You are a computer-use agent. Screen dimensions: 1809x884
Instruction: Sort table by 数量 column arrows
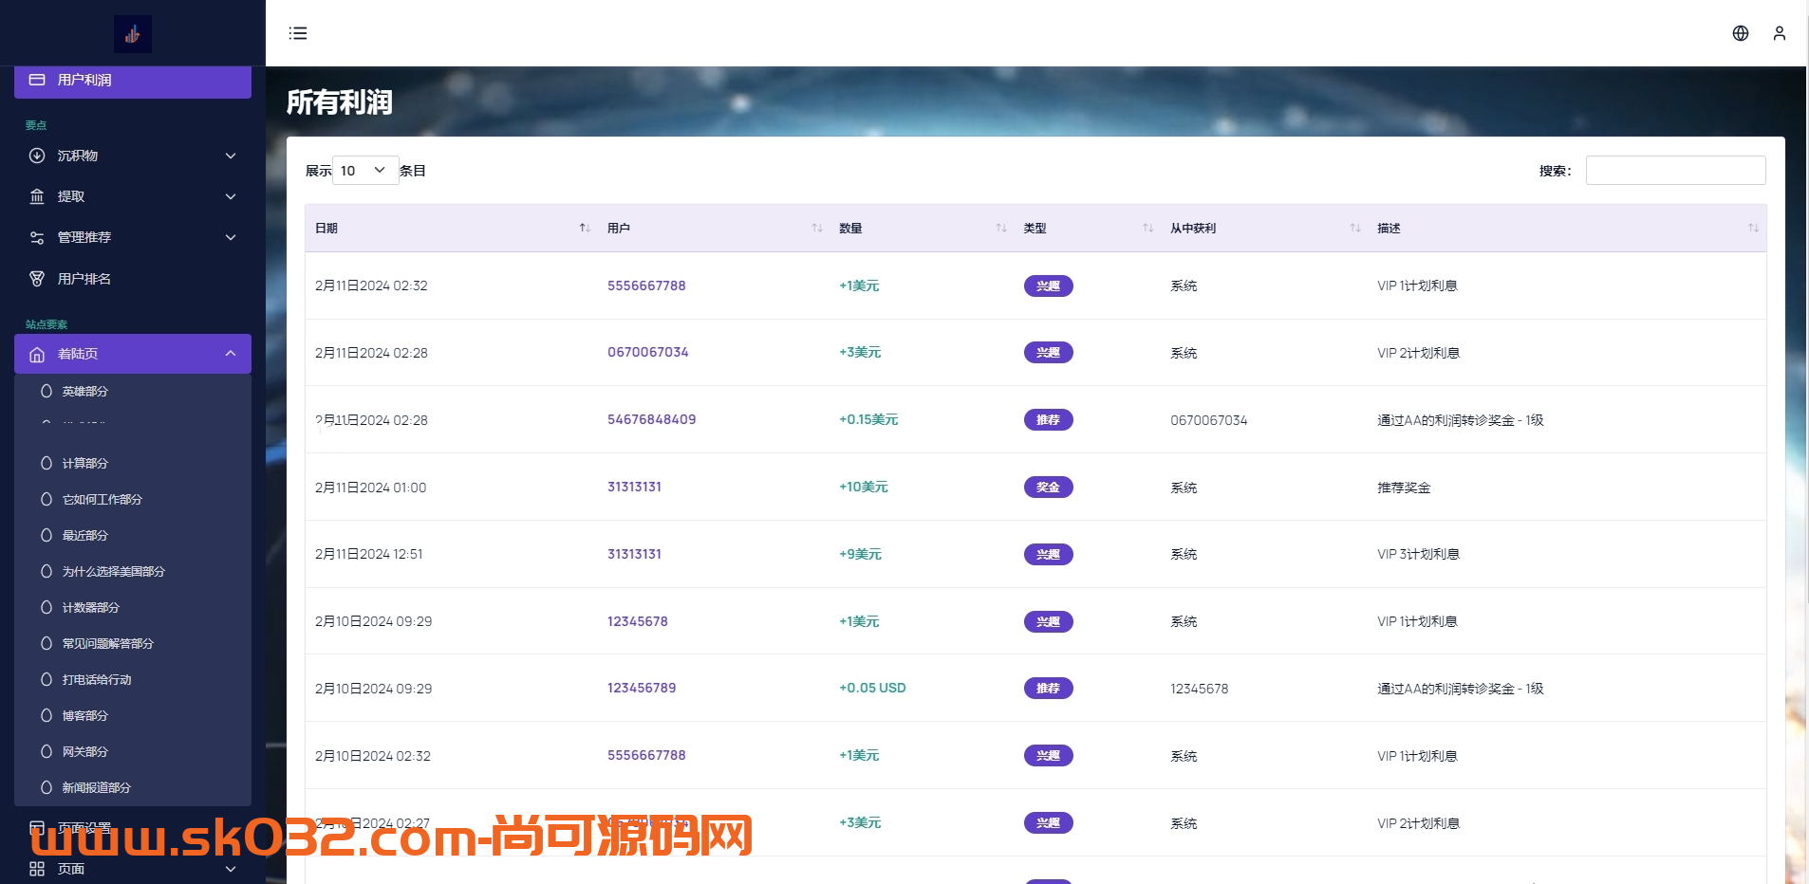pyautogui.click(x=1001, y=229)
